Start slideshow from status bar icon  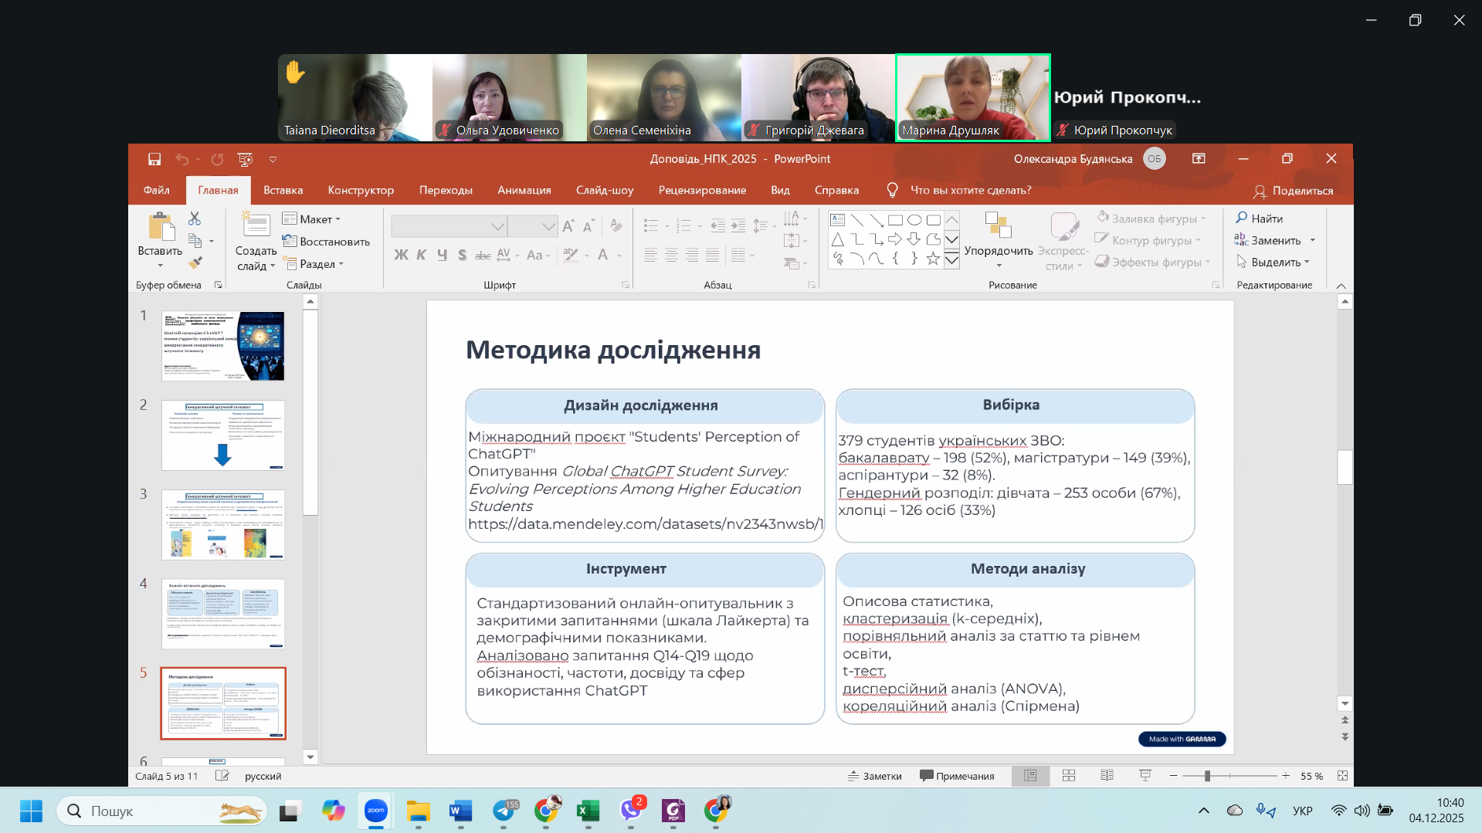point(1145,776)
